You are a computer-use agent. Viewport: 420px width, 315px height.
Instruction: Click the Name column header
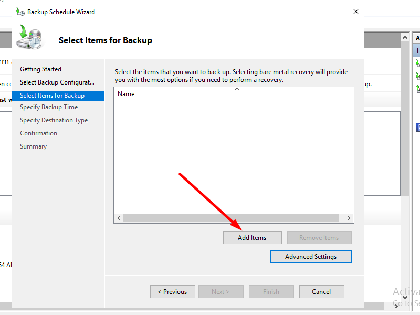pyautogui.click(x=126, y=94)
